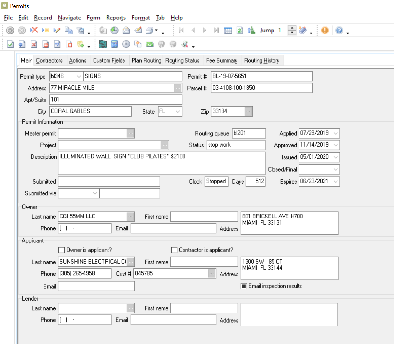The height and width of the screenshot is (344, 394).
Task: Open the Reports menu
Action: (x=116, y=18)
